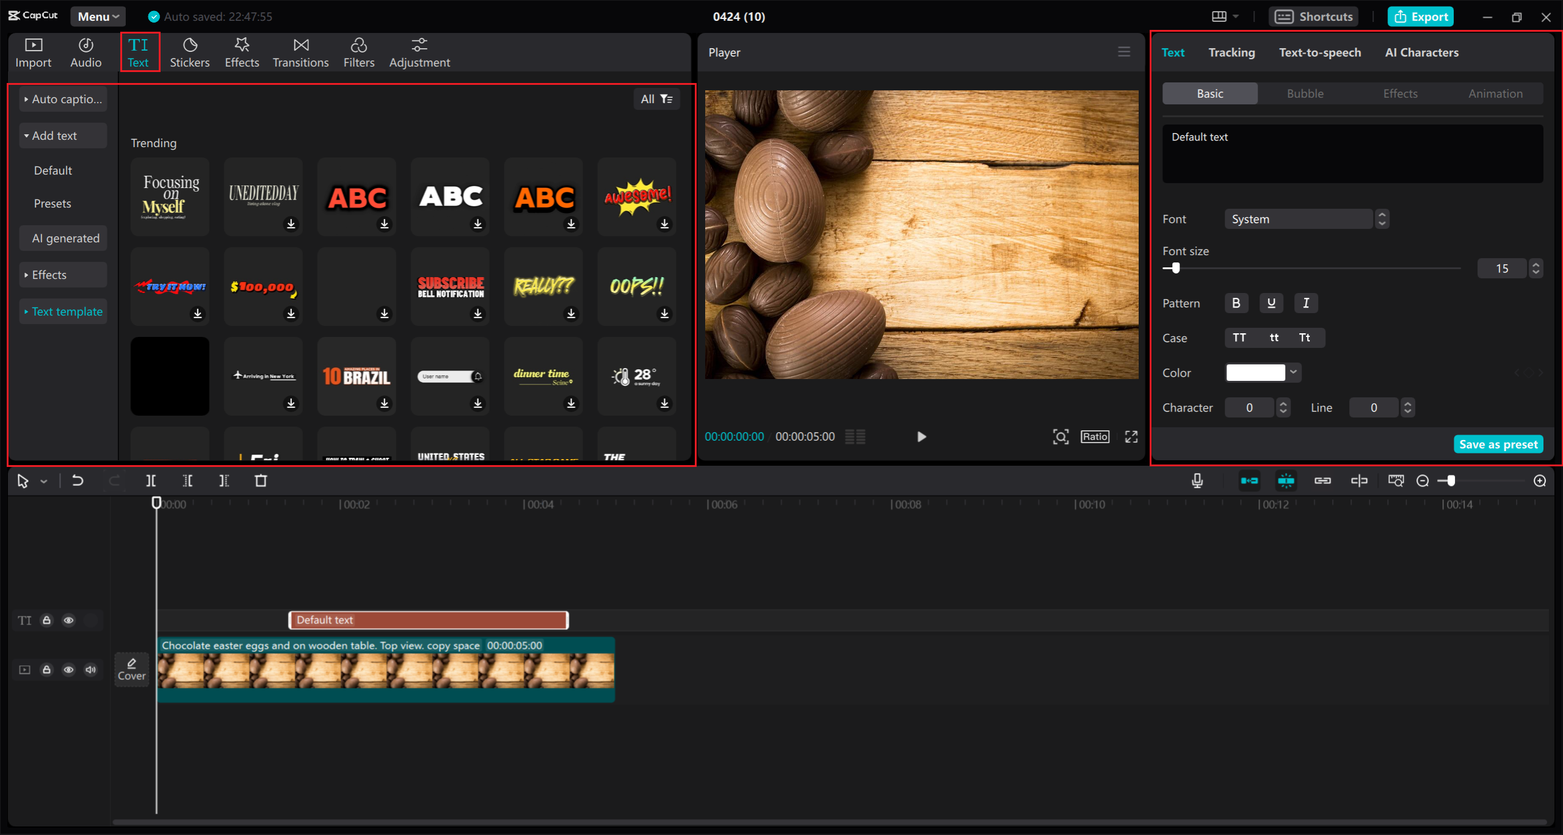Open the Font dropdown
The height and width of the screenshot is (835, 1563).
[1299, 219]
